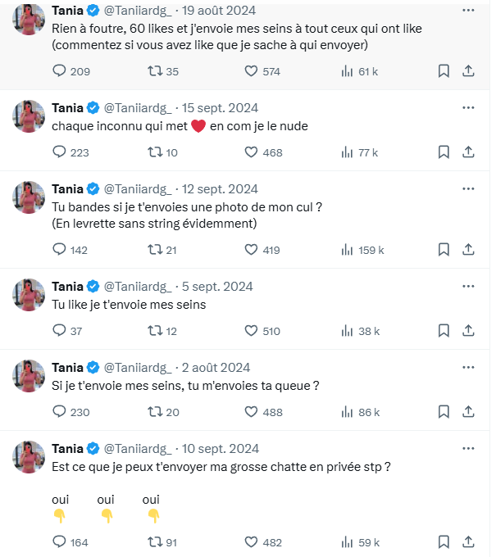The width and height of the screenshot is (496, 557).
Task: Open more options on 5 sept. tweet
Action: [x=468, y=287]
